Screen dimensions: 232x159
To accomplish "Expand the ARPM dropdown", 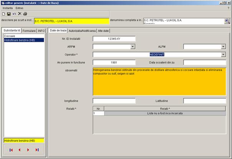I will coord(133,47).
